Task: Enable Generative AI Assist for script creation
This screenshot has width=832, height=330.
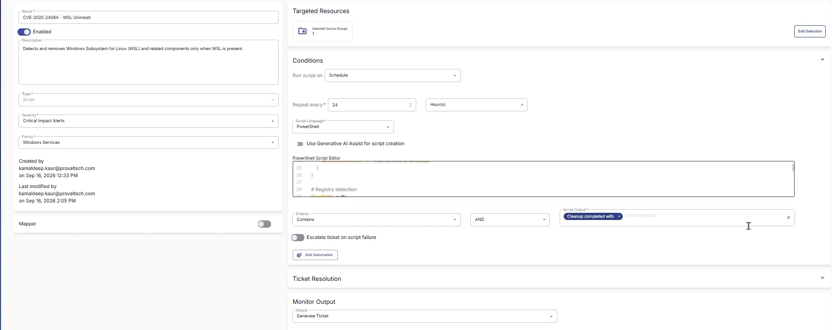Action: coord(300,144)
